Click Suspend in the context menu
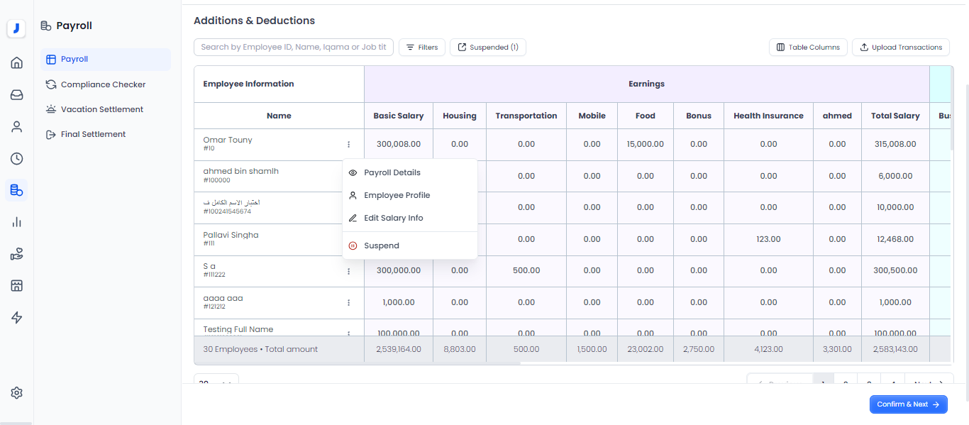Viewport: 969px width, 425px height. tap(382, 245)
